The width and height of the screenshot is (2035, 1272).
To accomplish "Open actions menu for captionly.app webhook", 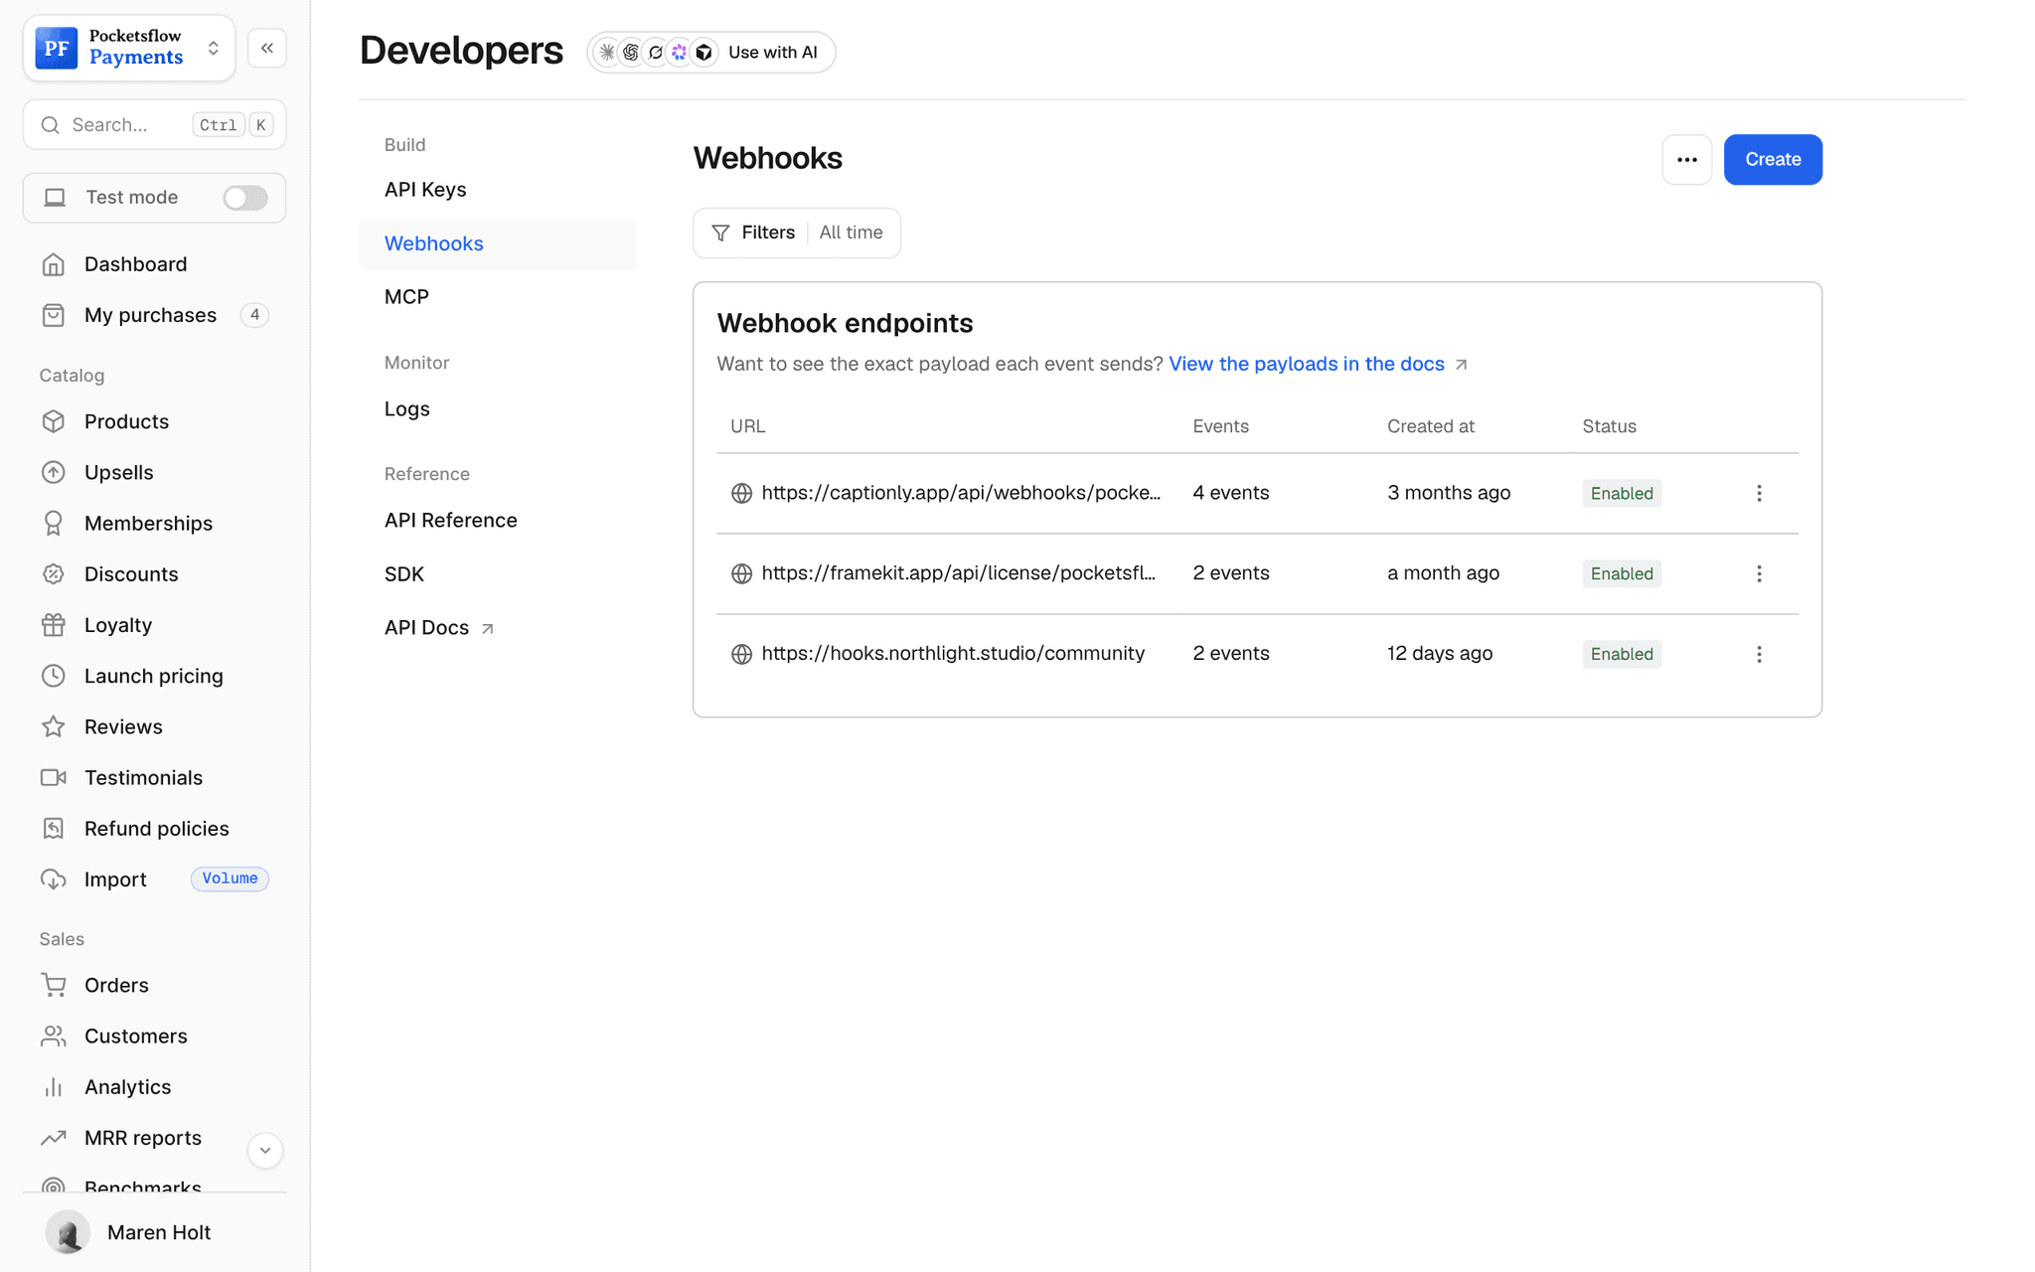I will click(1759, 493).
